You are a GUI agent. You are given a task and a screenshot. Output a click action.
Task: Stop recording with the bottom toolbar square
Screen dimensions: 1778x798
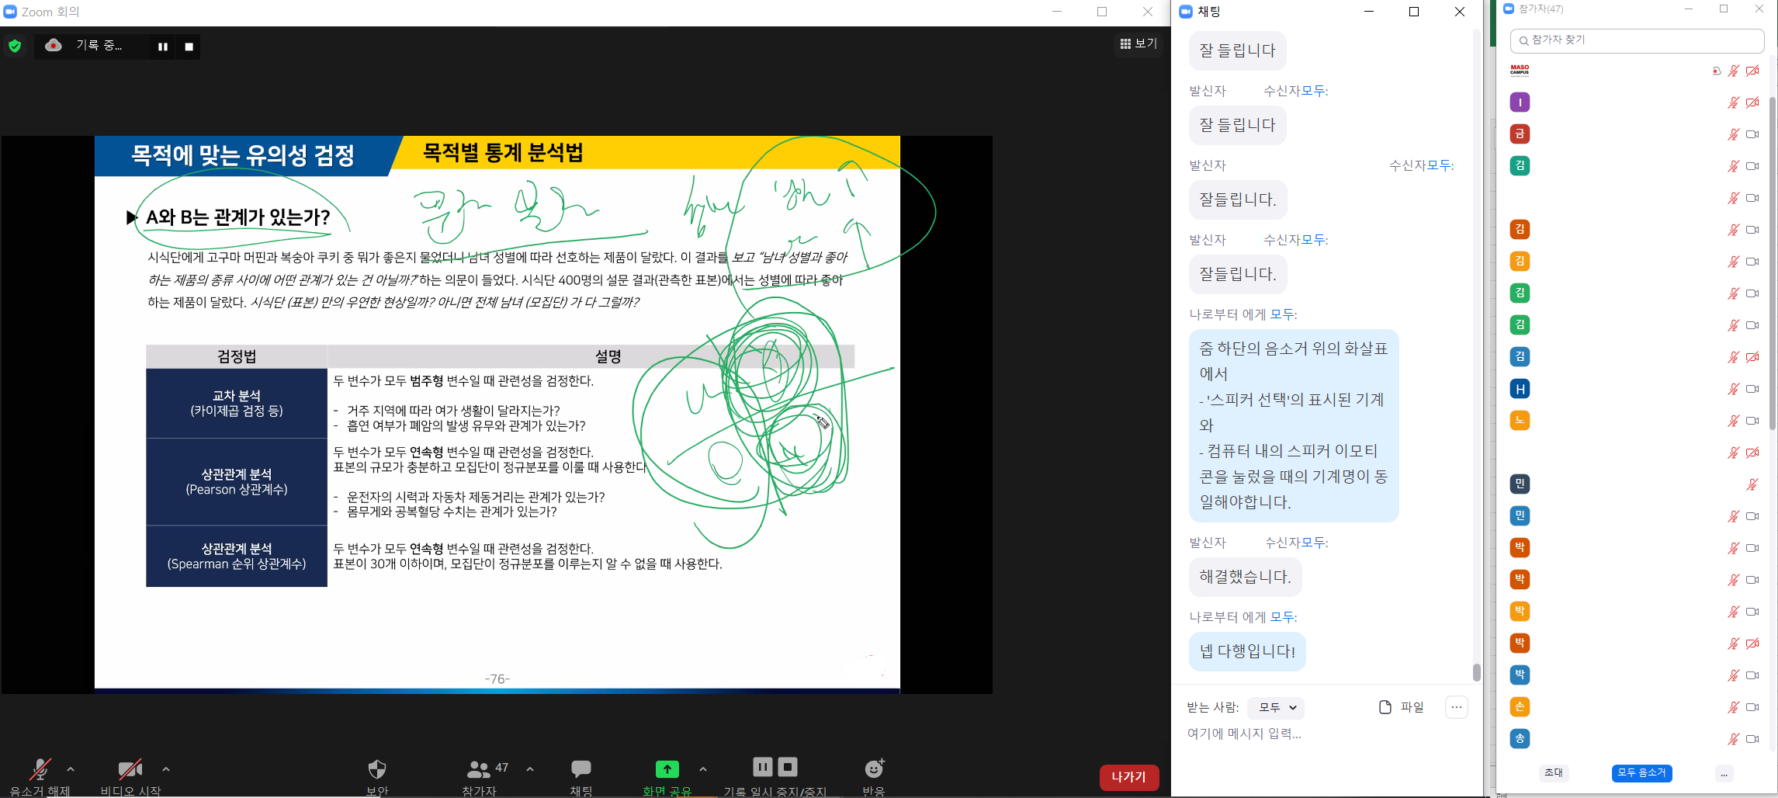coord(788,767)
